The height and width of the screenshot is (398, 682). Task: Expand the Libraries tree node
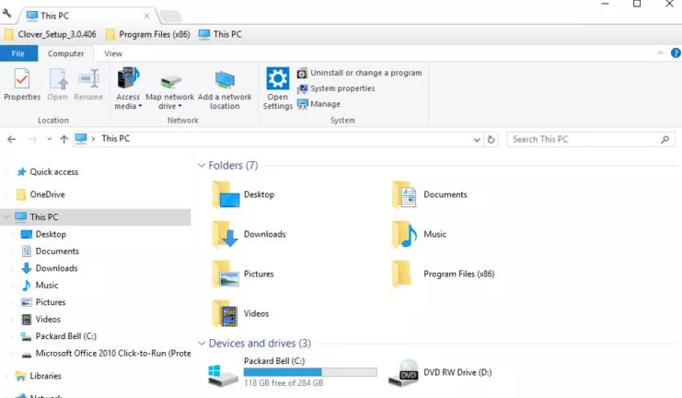(x=6, y=376)
